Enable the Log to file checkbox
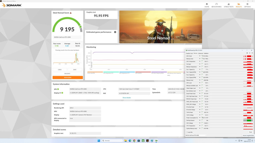This screenshot has width=255, height=143. [187, 132]
